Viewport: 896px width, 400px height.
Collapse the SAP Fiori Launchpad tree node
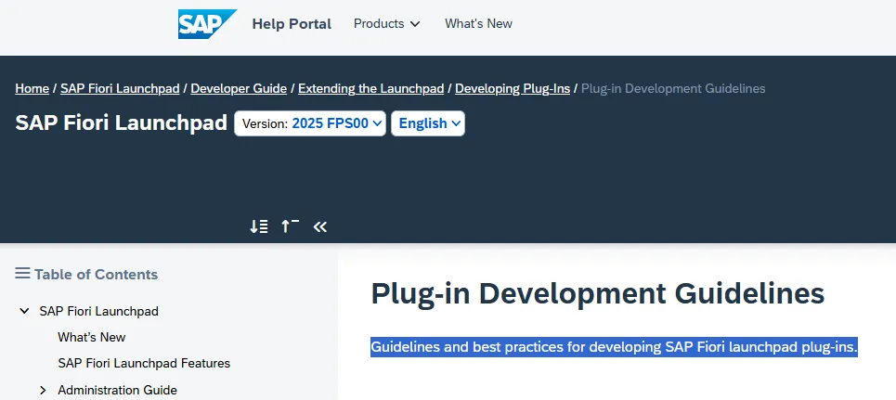24,312
